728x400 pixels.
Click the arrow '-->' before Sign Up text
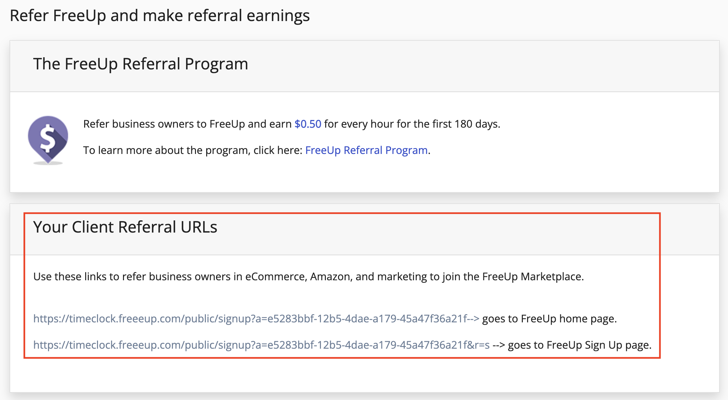point(498,345)
